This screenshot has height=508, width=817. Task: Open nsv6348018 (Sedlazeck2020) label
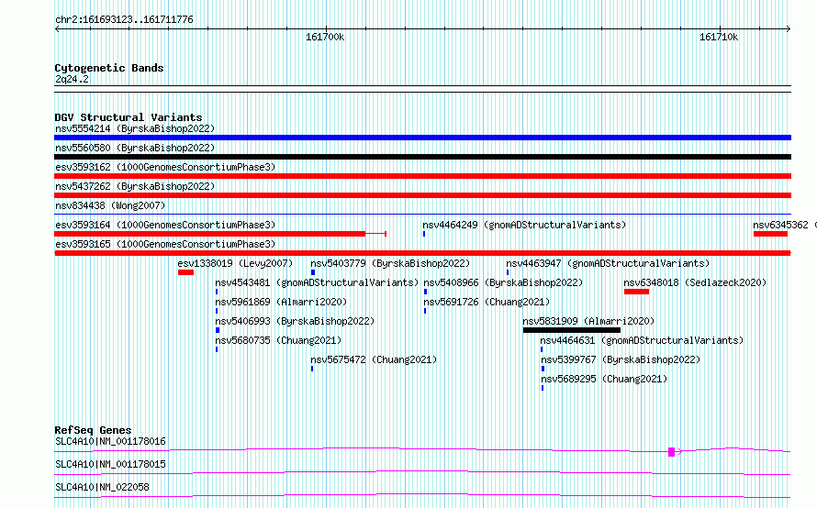click(x=695, y=282)
